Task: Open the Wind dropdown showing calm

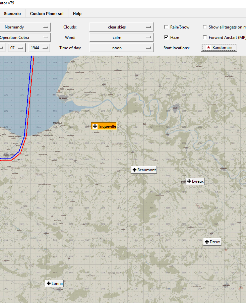Action: coord(121,38)
